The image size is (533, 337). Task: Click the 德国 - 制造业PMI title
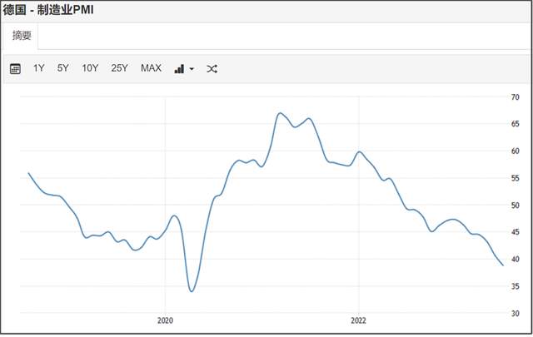(x=48, y=10)
